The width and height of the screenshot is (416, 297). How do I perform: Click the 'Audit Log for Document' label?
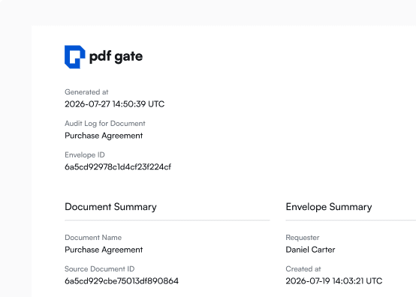[x=105, y=124]
